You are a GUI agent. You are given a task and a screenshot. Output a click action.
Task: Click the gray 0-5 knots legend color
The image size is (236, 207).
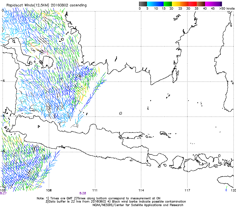tap(143, 4)
